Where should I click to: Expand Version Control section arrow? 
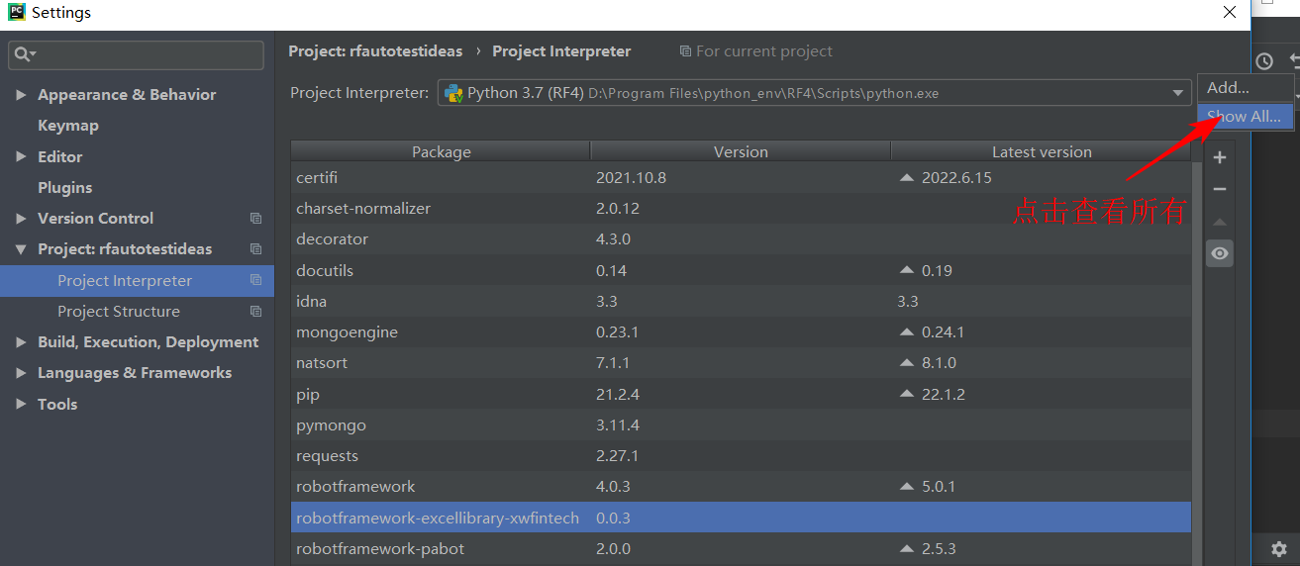(21, 219)
